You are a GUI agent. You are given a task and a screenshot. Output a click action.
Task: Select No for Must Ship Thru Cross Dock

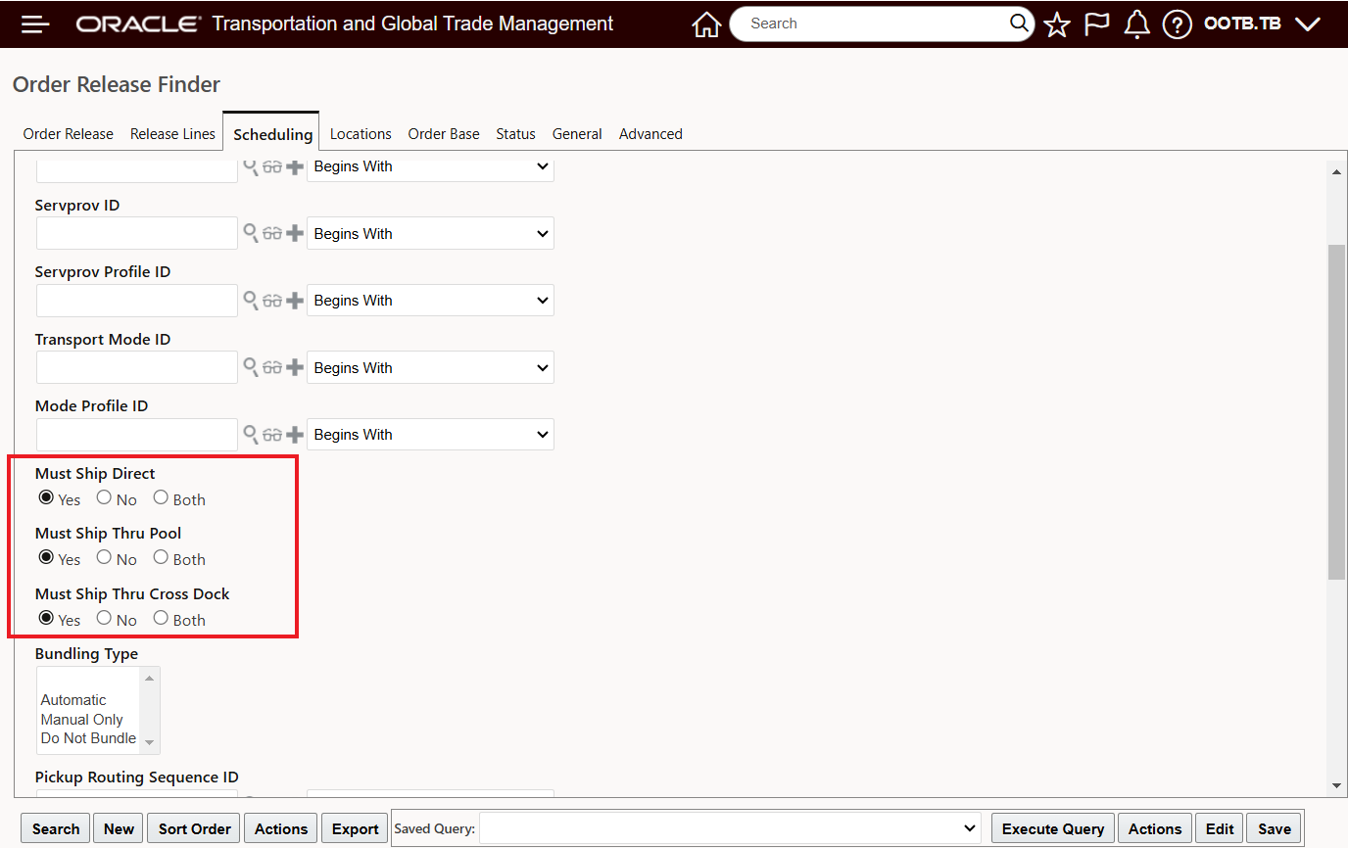click(104, 618)
